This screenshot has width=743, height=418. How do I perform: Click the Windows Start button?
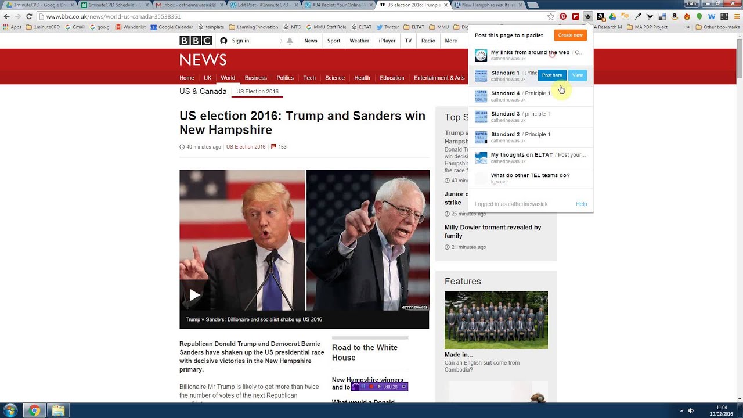[11, 410]
